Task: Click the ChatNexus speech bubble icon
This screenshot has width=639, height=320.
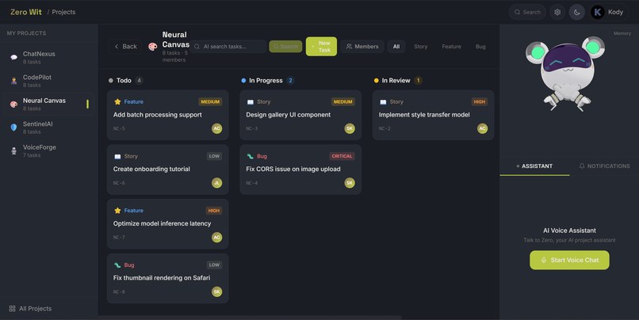Action: pyautogui.click(x=13, y=57)
